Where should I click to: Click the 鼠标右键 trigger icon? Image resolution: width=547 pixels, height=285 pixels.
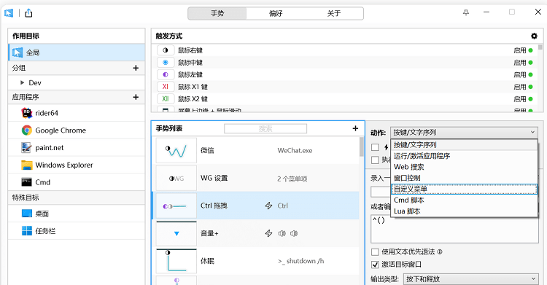[x=166, y=50]
